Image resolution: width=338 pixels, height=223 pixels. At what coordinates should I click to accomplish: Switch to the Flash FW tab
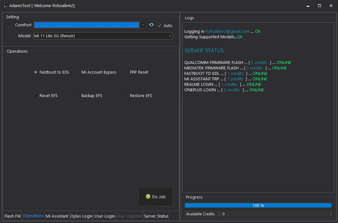click(12, 216)
